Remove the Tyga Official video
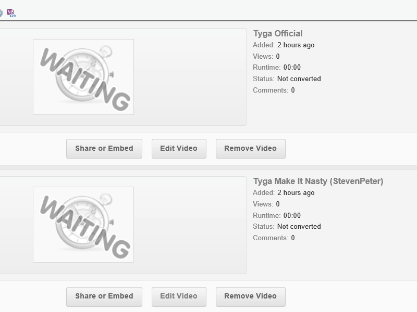This screenshot has width=417, height=312. 251,149
